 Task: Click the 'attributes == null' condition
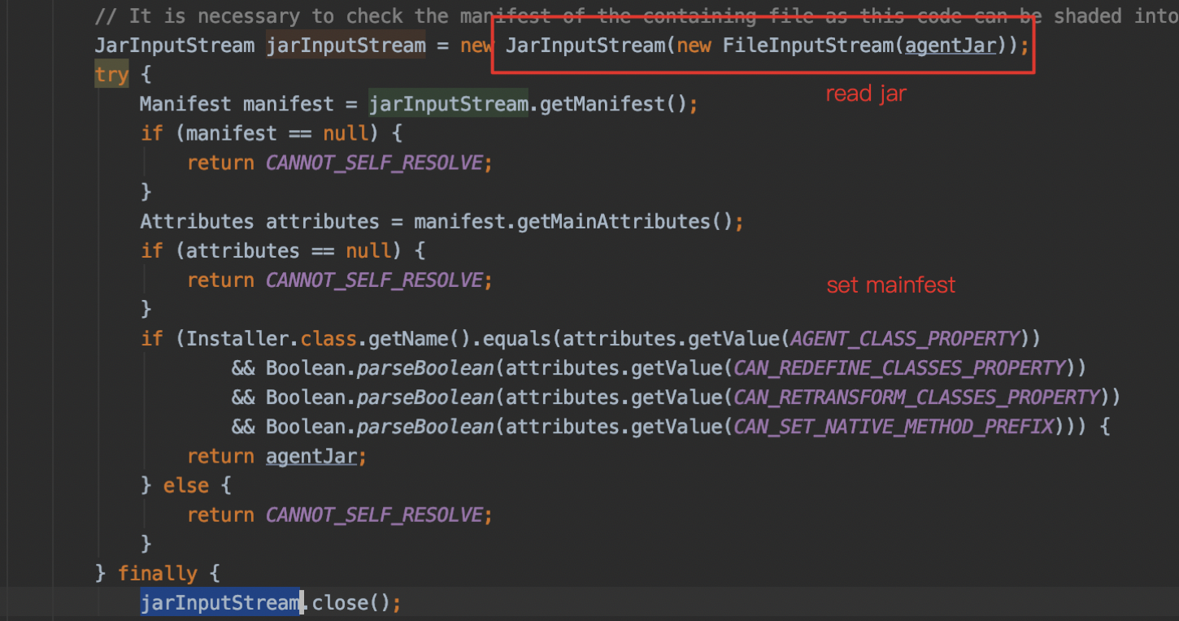pos(288,250)
